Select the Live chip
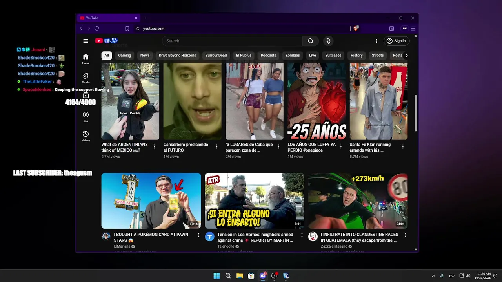 click(312, 55)
